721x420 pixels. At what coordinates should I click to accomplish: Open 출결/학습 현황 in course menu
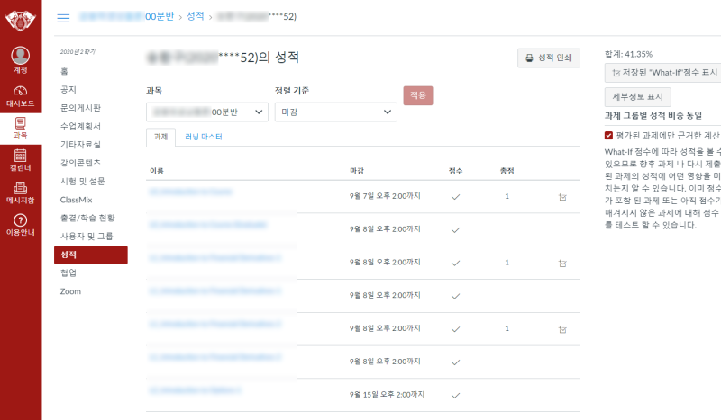(x=87, y=218)
